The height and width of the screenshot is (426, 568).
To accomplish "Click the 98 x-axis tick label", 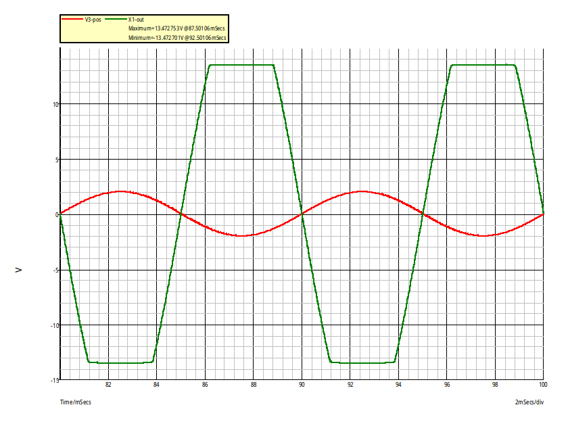I will point(495,385).
